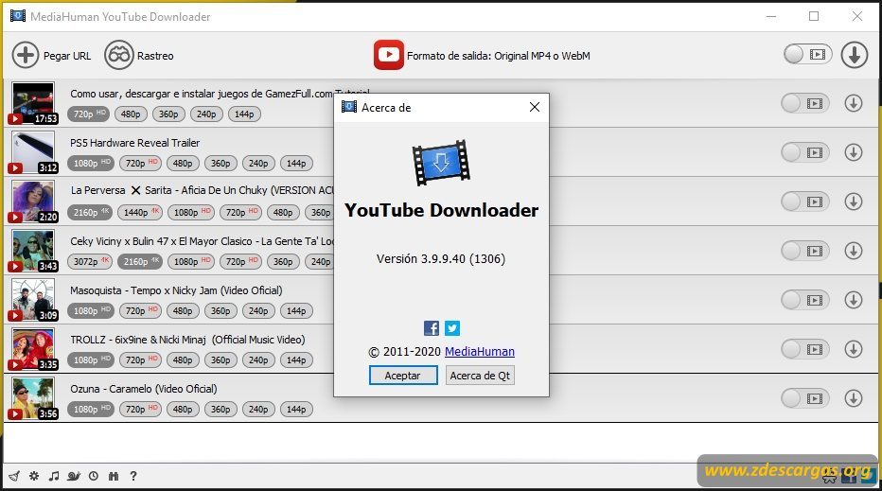Image resolution: width=882 pixels, height=491 pixels.
Task: Open Formato de salida: Original MP4 o WebM selector
Action: (499, 56)
